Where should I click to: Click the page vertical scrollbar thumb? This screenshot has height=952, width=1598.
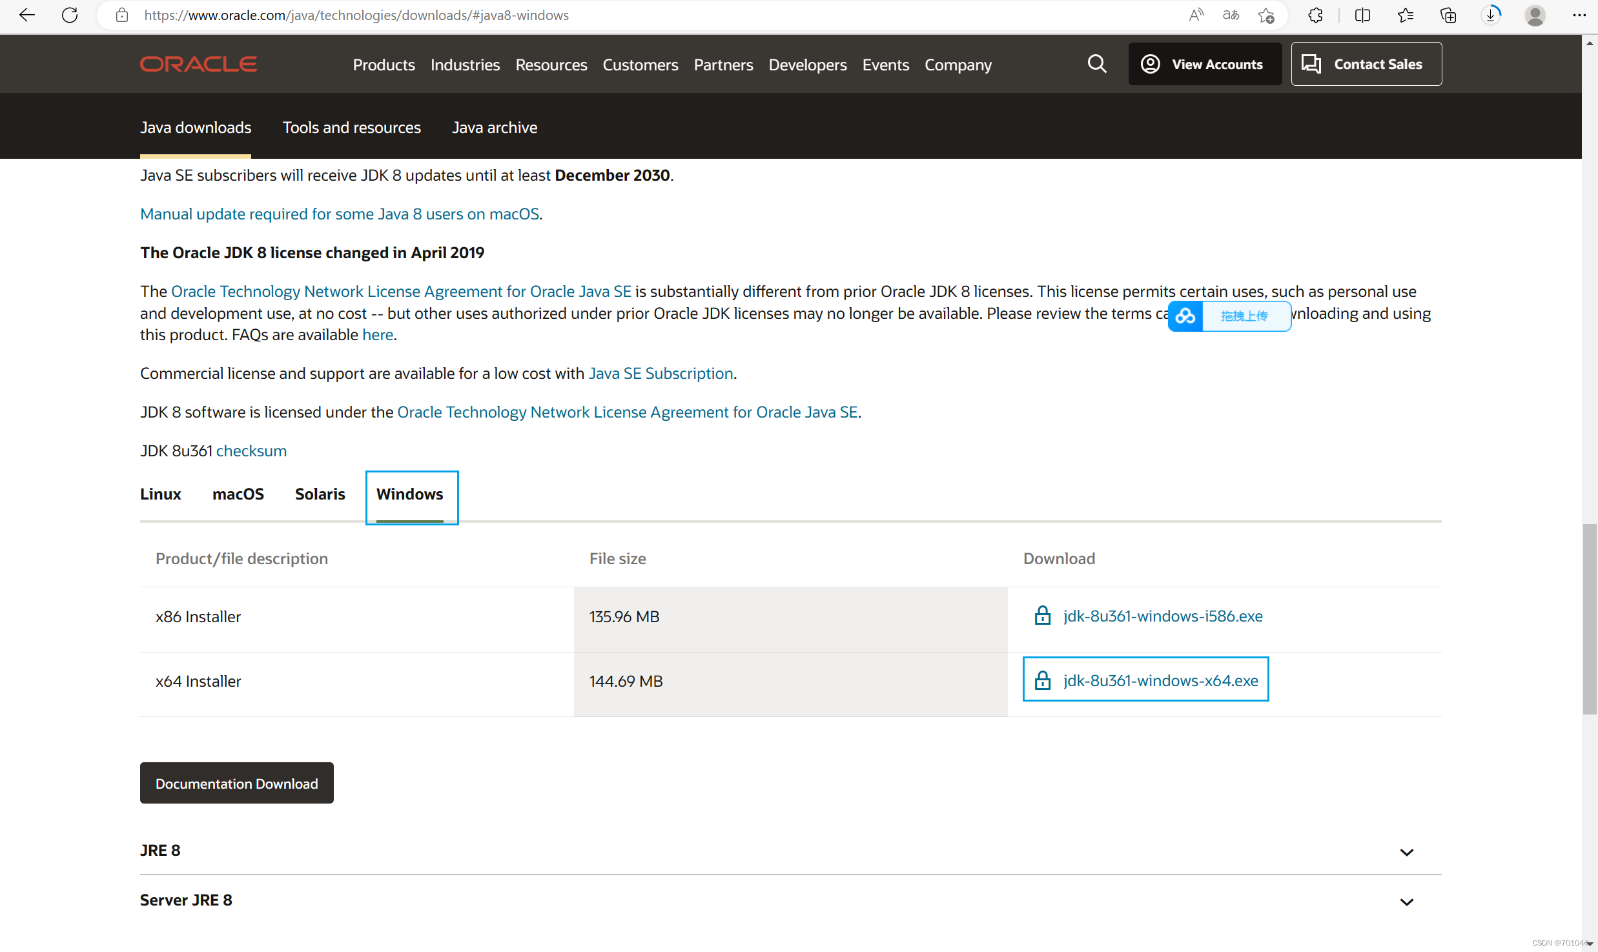pos(1590,619)
